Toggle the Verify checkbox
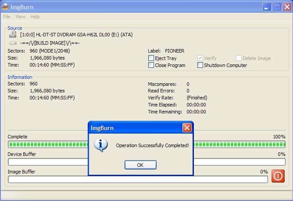Viewport: 293px width, 201px height. tap(200, 58)
